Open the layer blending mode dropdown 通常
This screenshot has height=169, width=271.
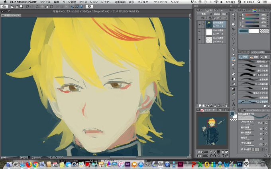tap(205, 14)
